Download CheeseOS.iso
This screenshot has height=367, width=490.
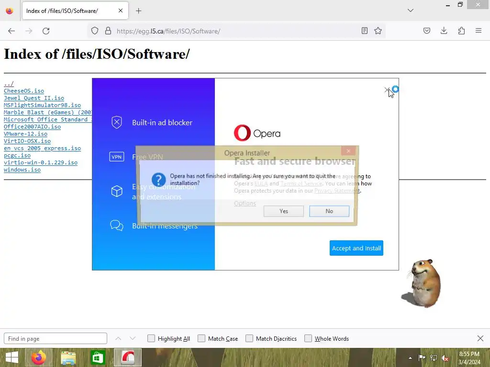click(x=24, y=91)
